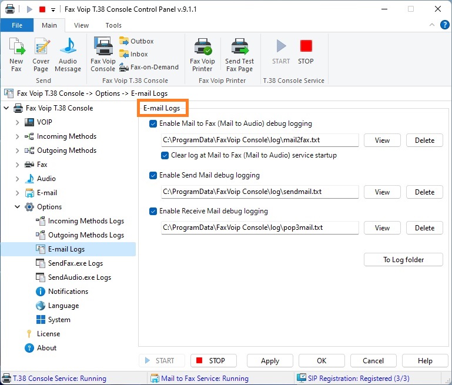Click the Fax Voip Printer icon
The image size is (452, 385).
click(x=202, y=55)
